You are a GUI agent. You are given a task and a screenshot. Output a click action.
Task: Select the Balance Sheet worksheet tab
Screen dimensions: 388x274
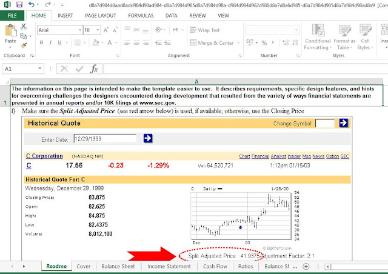pyautogui.click(x=118, y=266)
